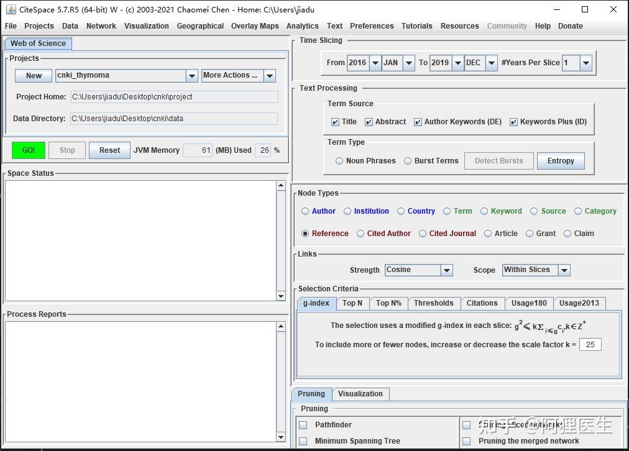The image size is (629, 451).
Task: Open the Analytics menu
Action: point(303,26)
